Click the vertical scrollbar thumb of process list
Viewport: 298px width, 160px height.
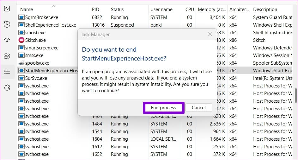tap(296, 96)
